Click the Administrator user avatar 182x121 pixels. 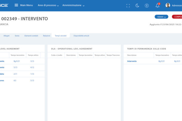pos(168,5)
